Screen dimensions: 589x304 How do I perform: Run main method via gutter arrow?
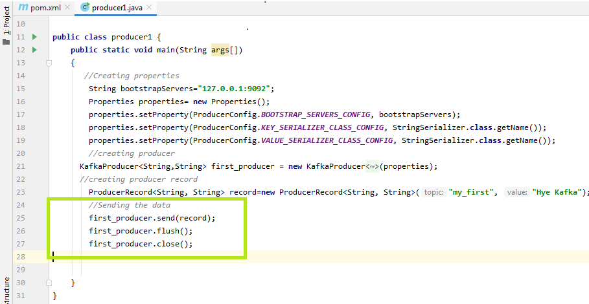(34, 49)
